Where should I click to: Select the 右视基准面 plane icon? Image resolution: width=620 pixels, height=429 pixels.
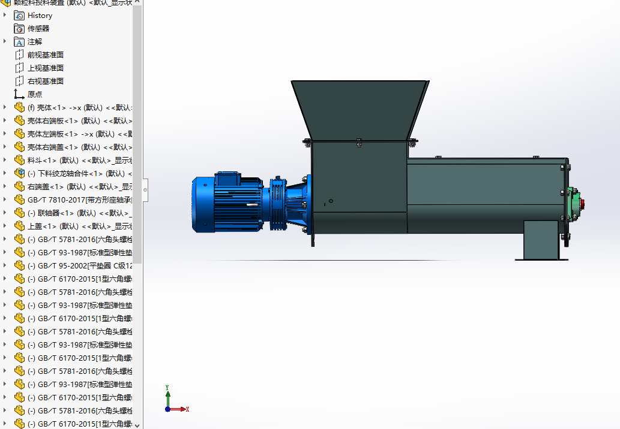(x=19, y=81)
